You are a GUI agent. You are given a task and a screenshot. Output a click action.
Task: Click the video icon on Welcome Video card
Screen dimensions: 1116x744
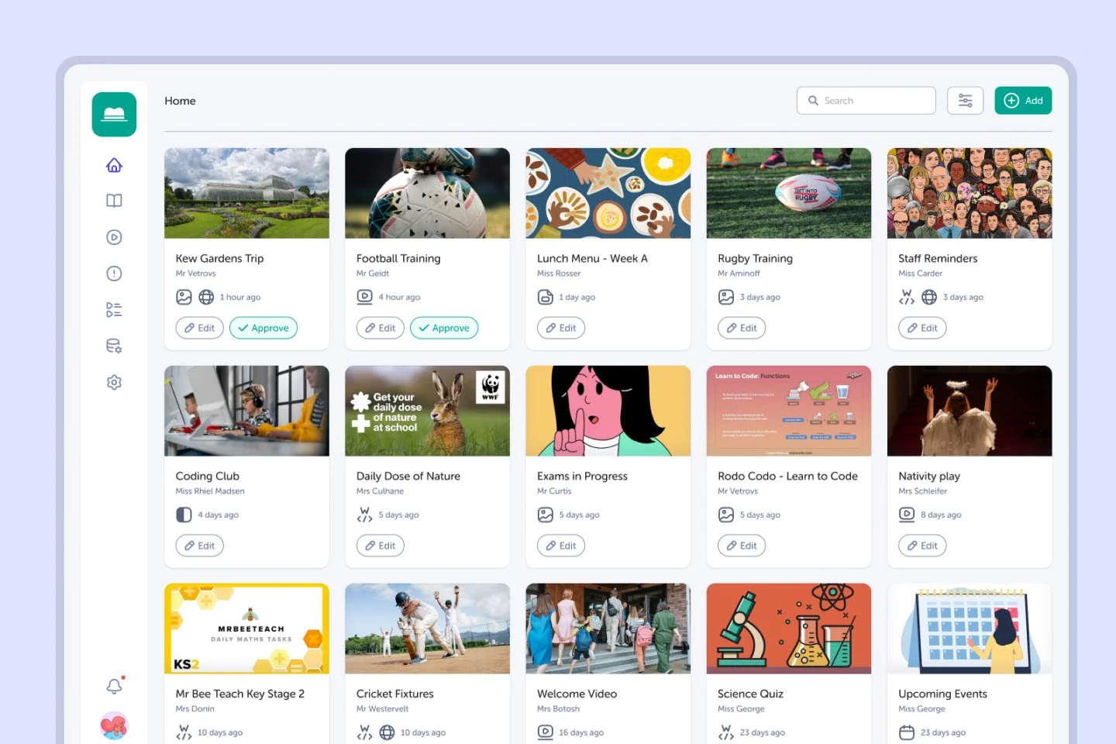[x=545, y=732]
